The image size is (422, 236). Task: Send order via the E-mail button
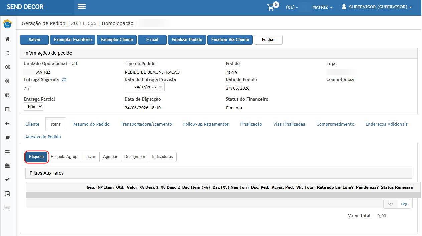pyautogui.click(x=152, y=40)
